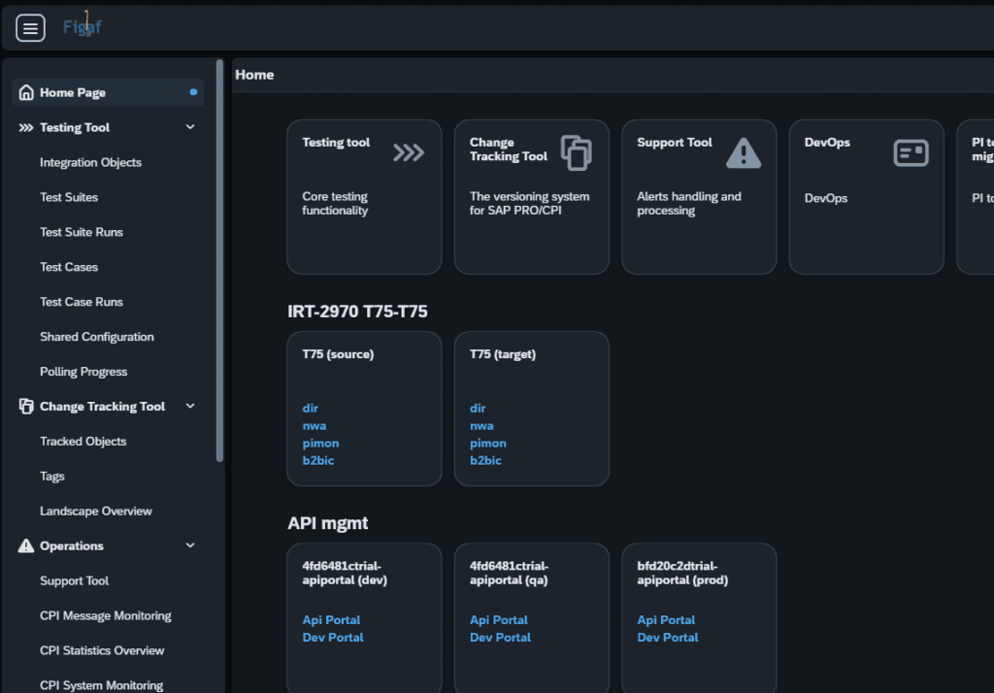This screenshot has width=994, height=693.
Task: Open Support Tool in sidebar
Action: pos(74,580)
